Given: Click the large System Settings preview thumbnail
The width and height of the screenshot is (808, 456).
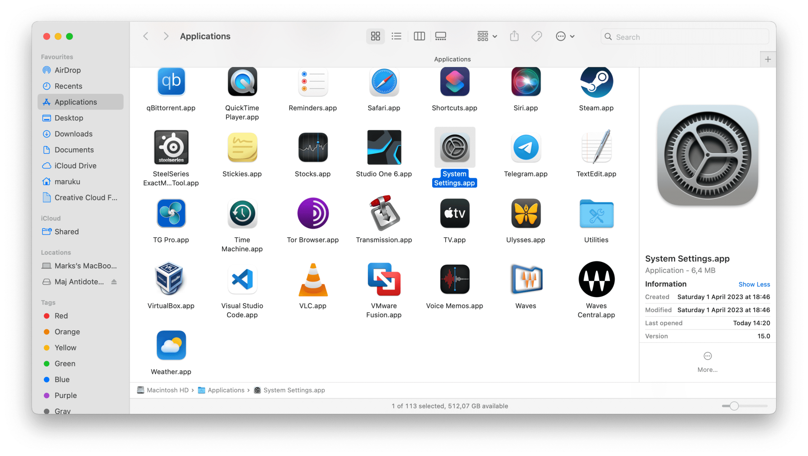Looking at the screenshot, I should click(707, 156).
